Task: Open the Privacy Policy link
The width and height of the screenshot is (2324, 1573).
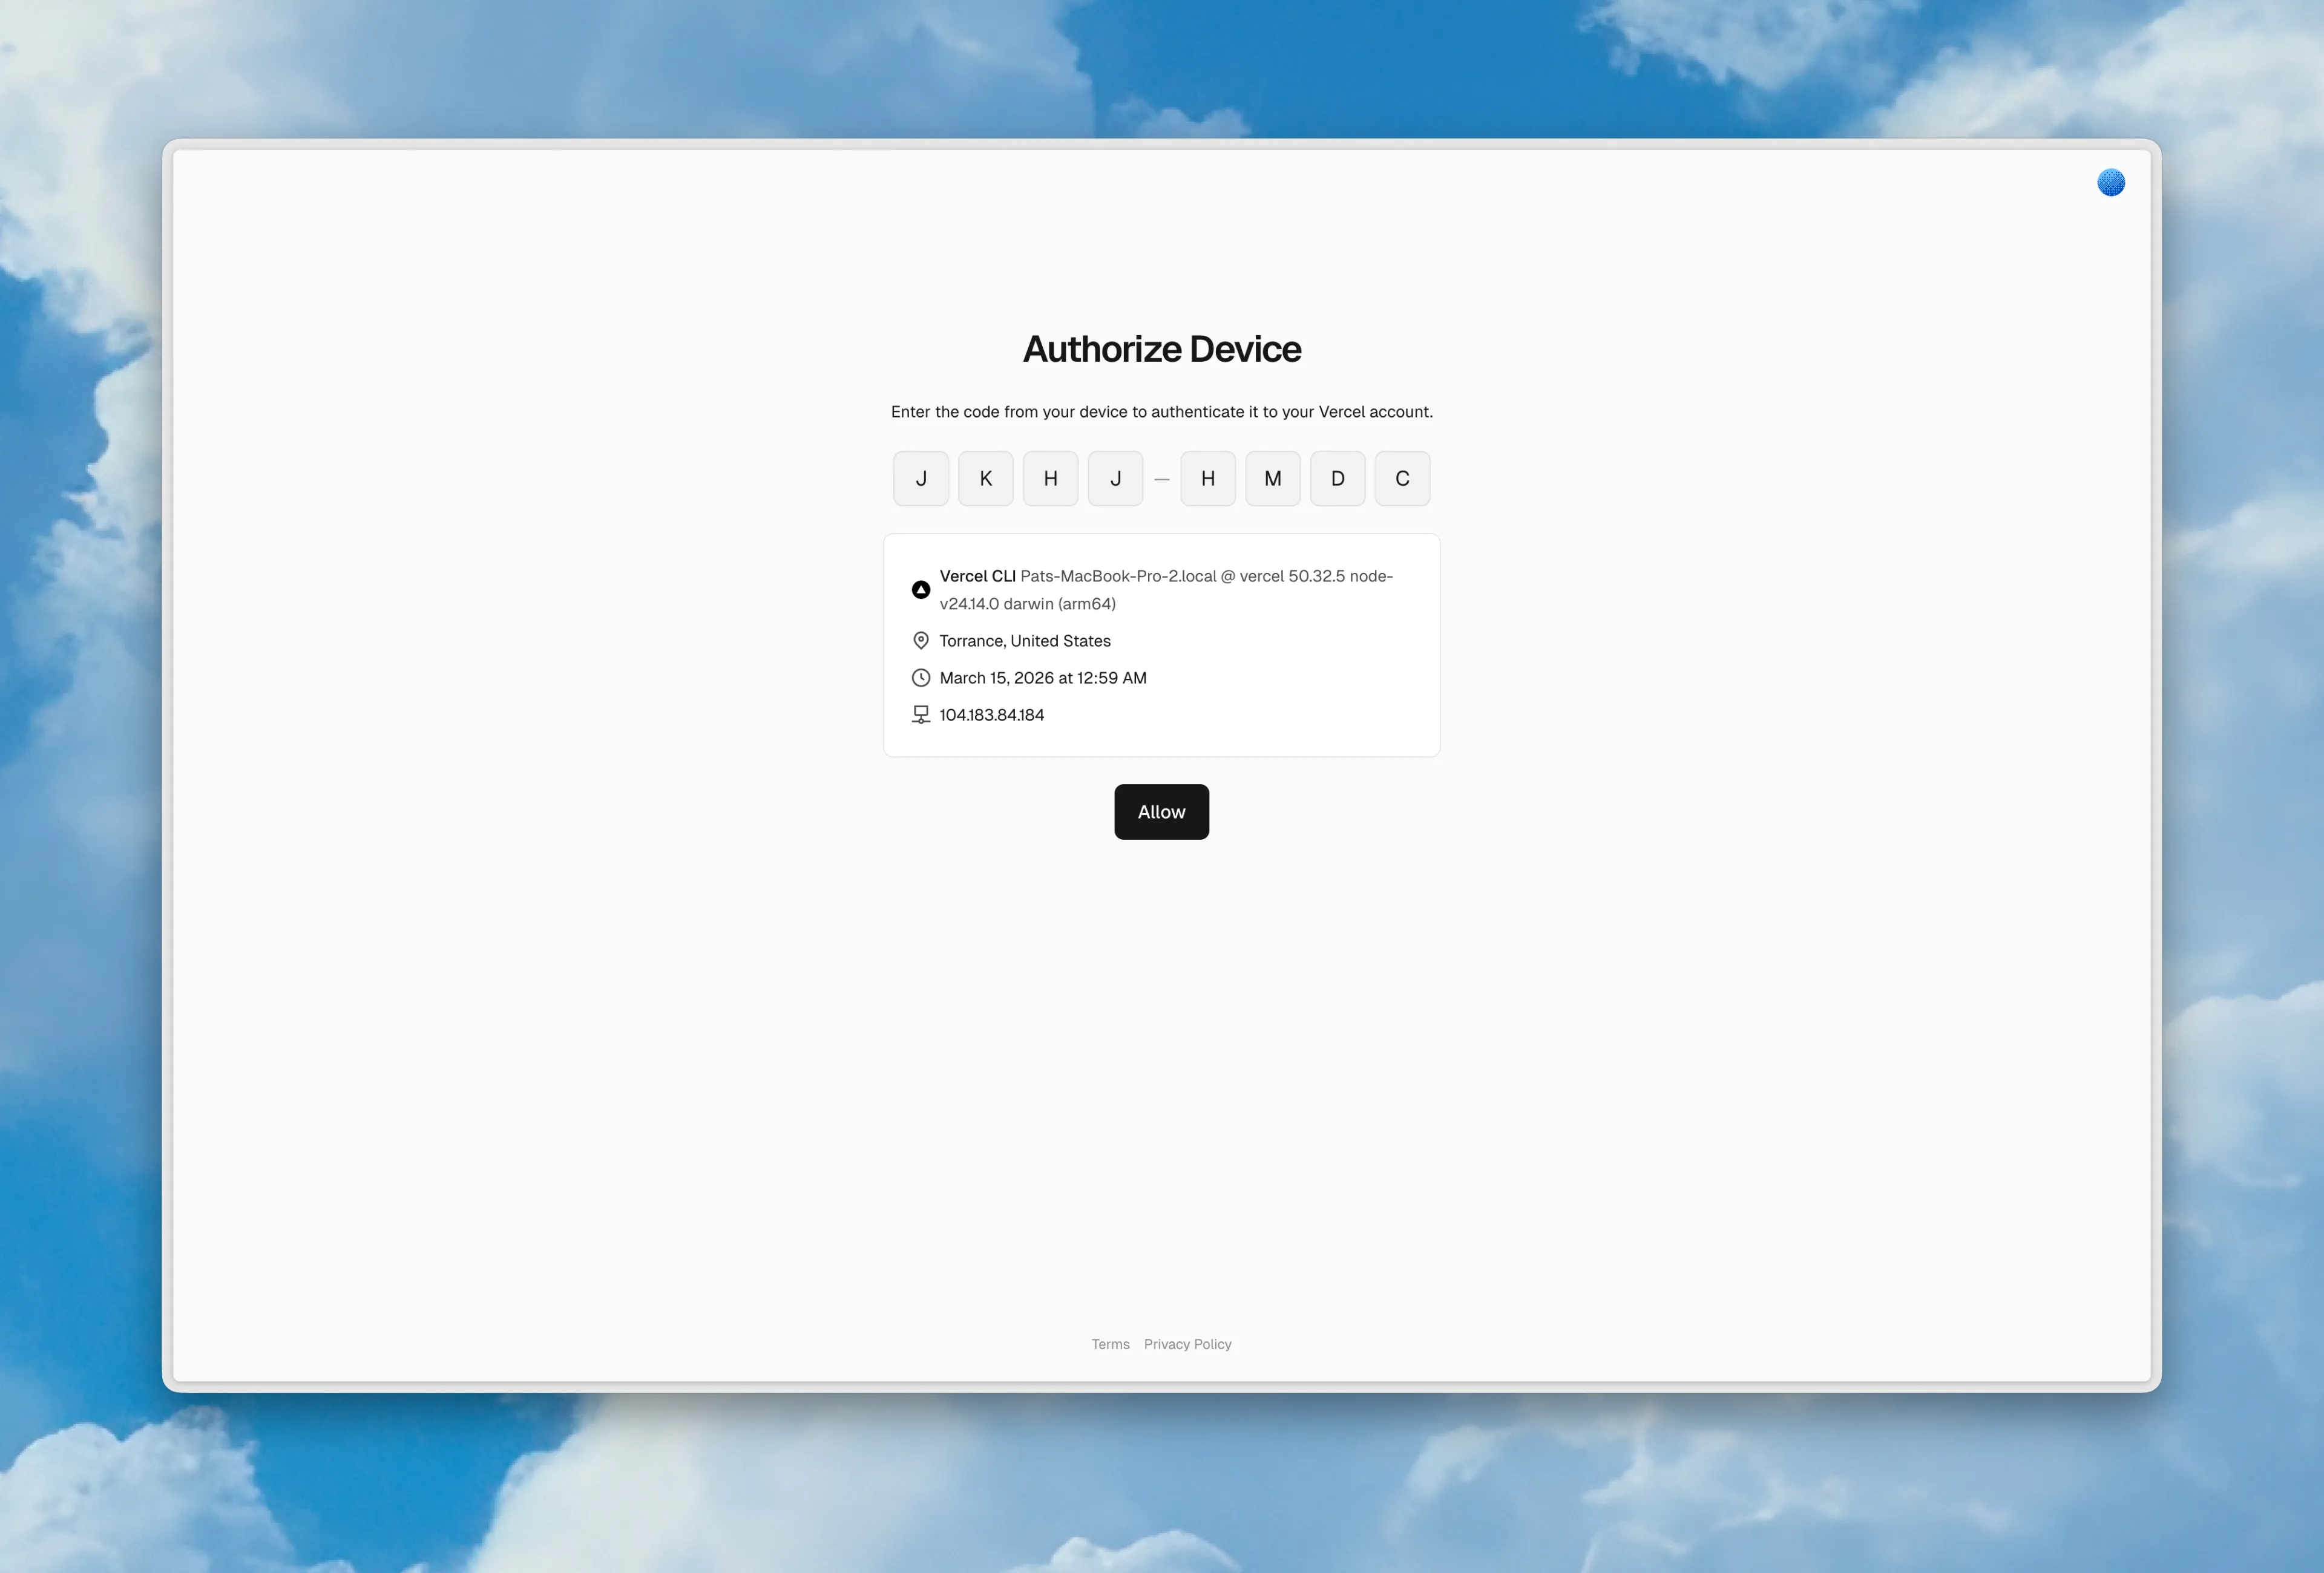Action: [x=1187, y=1344]
